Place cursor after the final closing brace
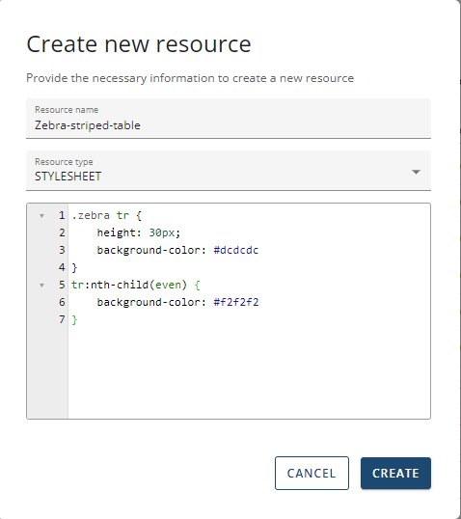This screenshot has width=461, height=519. [78, 319]
